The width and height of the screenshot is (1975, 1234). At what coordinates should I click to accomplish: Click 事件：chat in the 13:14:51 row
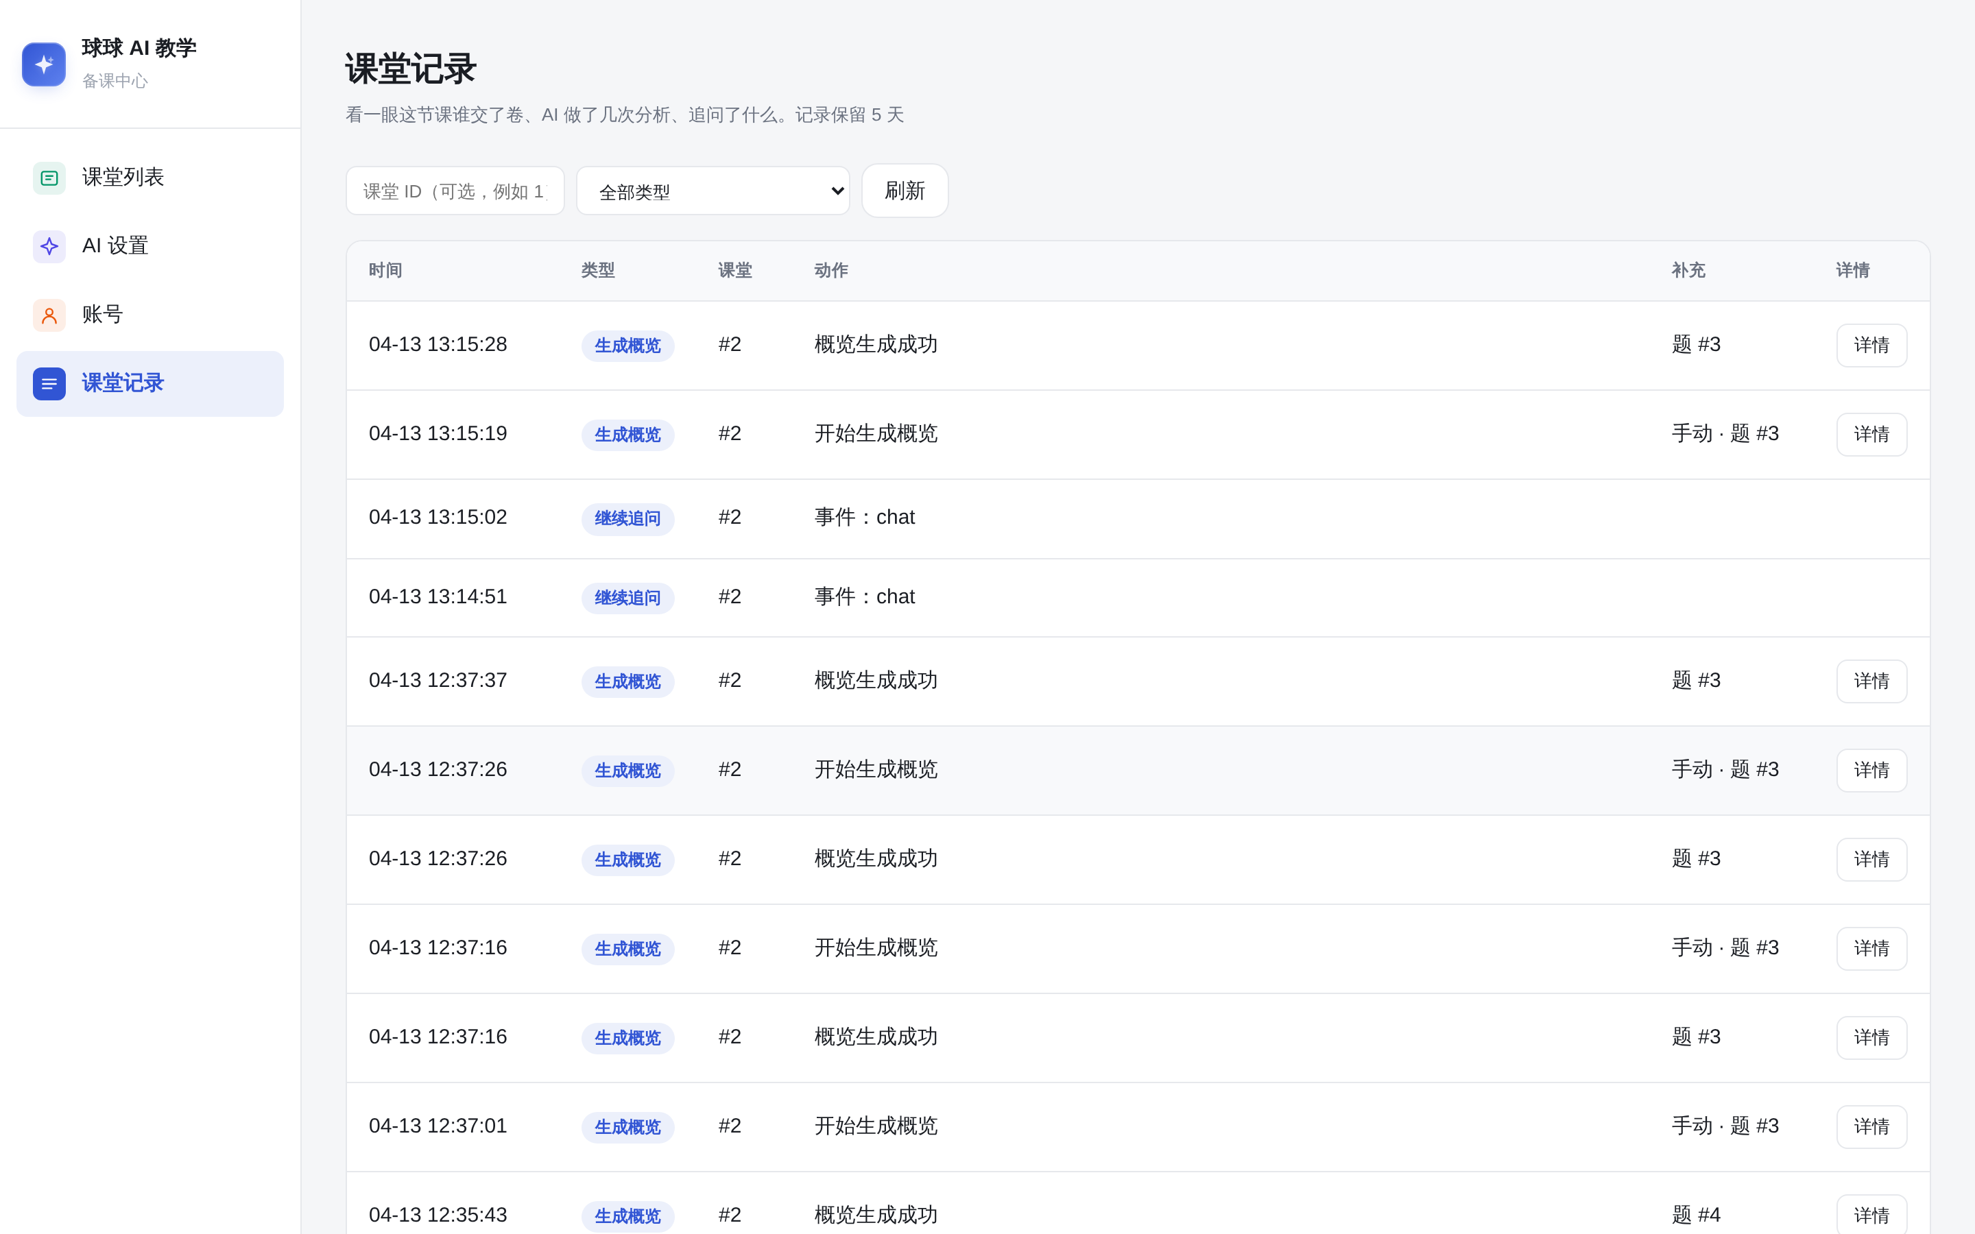point(864,596)
